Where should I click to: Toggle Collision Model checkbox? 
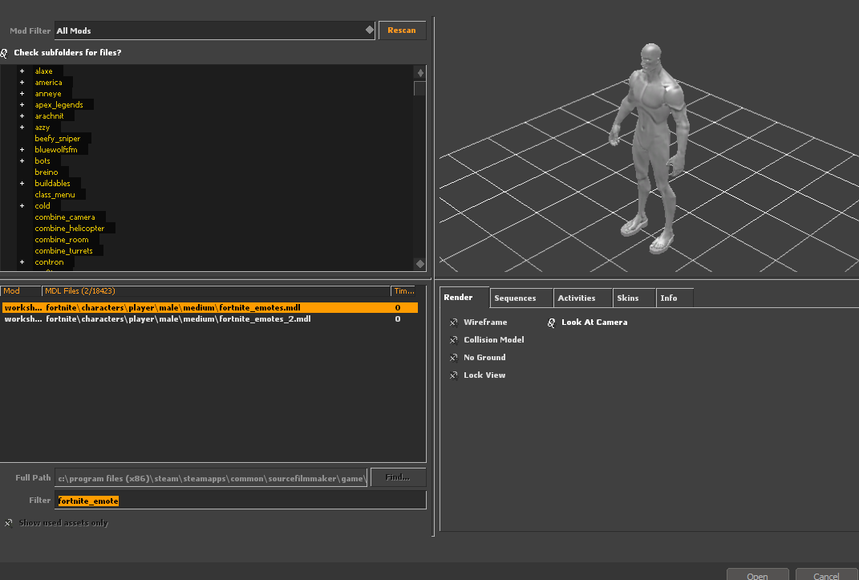point(455,340)
